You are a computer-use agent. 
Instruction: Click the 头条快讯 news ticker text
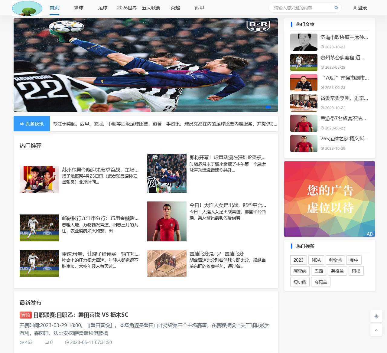[165, 124]
